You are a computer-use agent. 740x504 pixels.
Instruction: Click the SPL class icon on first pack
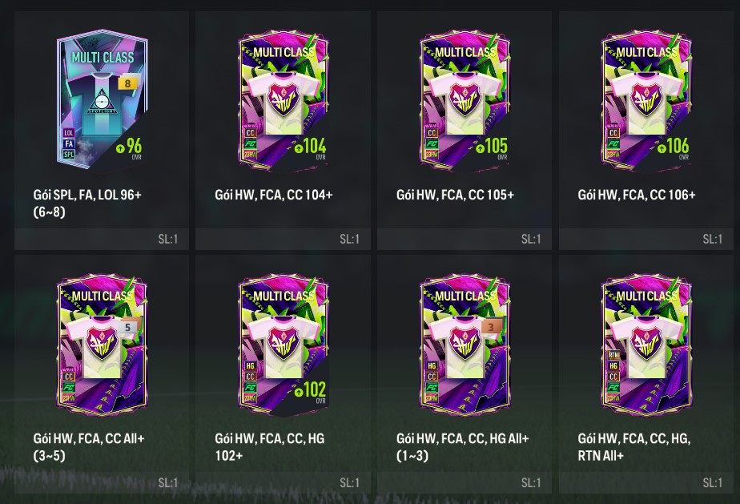point(69,154)
